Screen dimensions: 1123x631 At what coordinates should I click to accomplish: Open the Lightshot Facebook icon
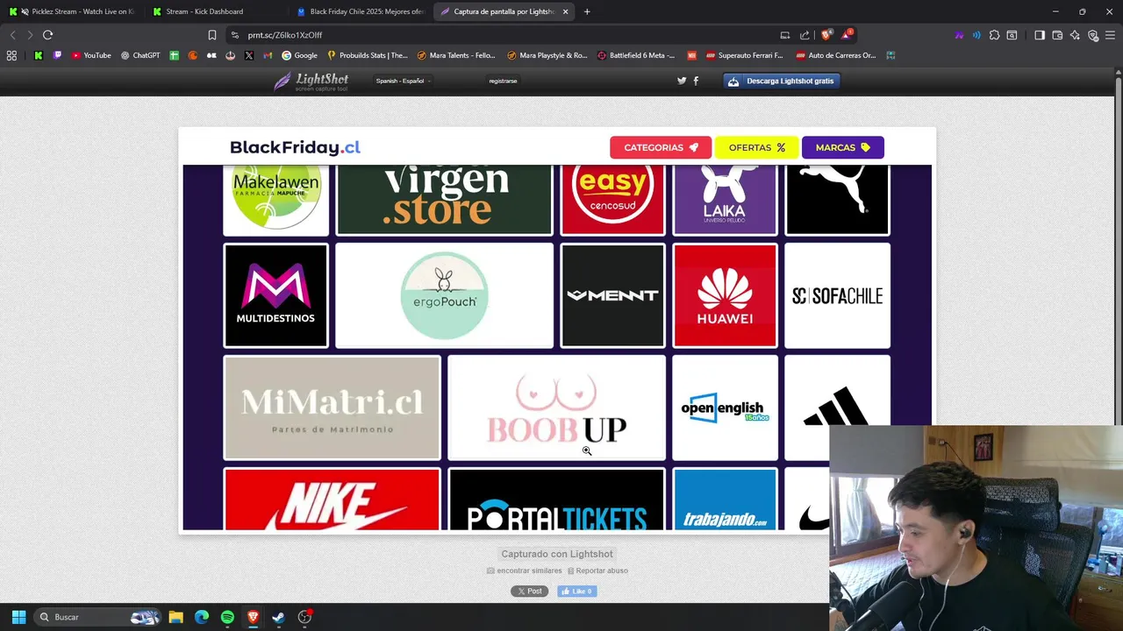pyautogui.click(x=696, y=81)
